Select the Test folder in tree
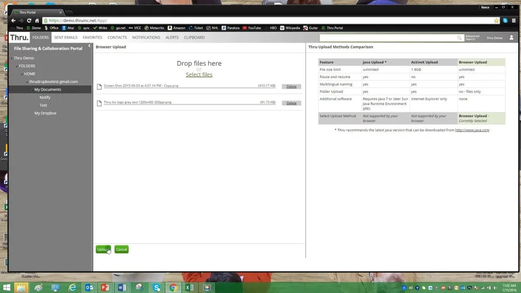This screenshot has height=293, width=521. click(x=43, y=105)
